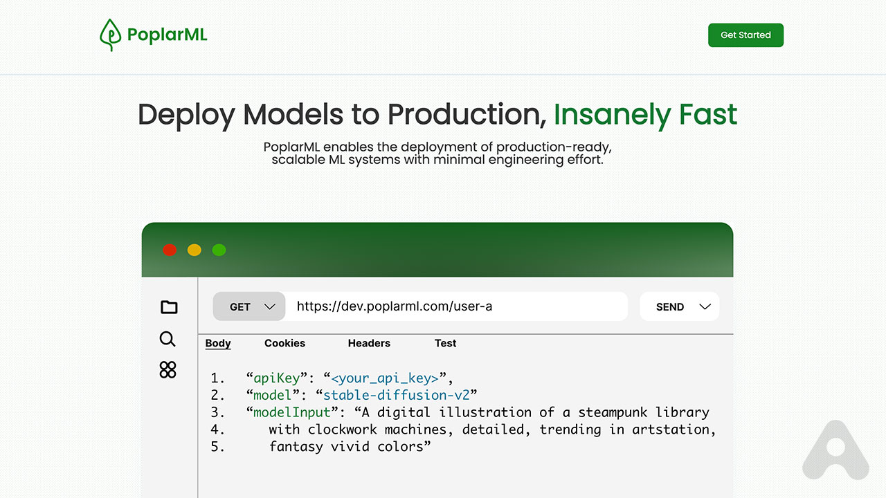Expand the SEND options chevron
Image resolution: width=886 pixels, height=498 pixels.
pos(705,306)
